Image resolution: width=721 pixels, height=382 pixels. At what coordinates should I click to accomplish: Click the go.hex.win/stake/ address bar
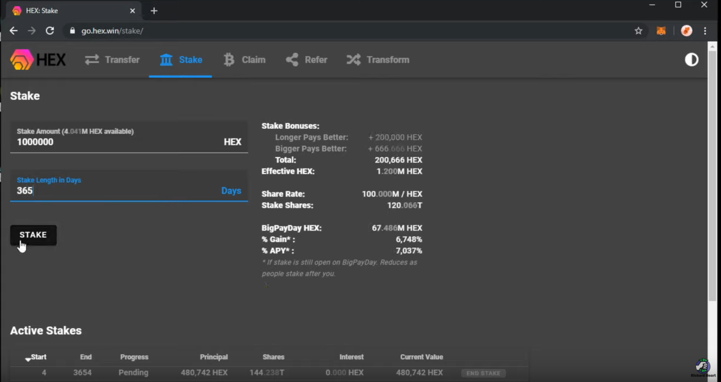(x=112, y=31)
